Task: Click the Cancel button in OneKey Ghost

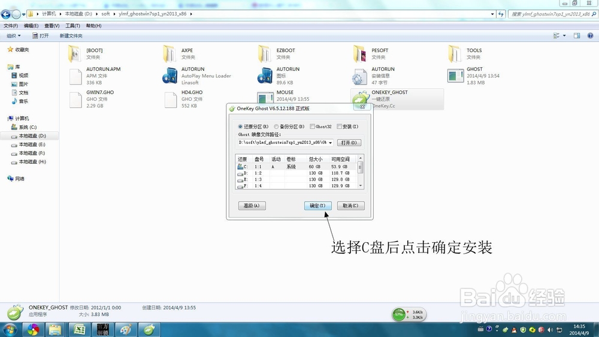Action: point(350,206)
